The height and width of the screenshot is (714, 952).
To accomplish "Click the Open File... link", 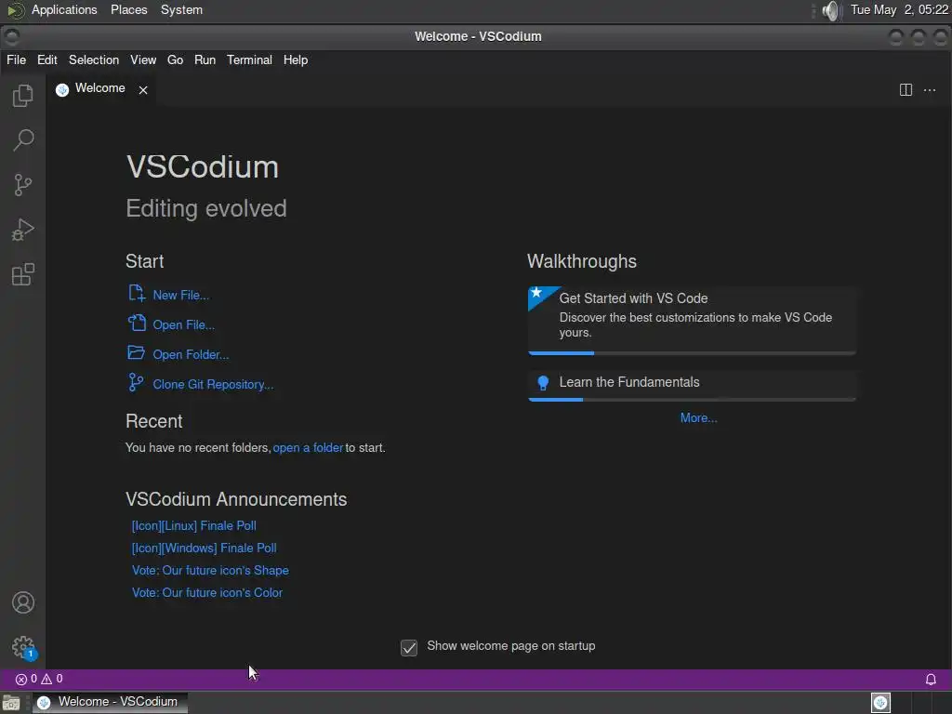I will click(183, 324).
